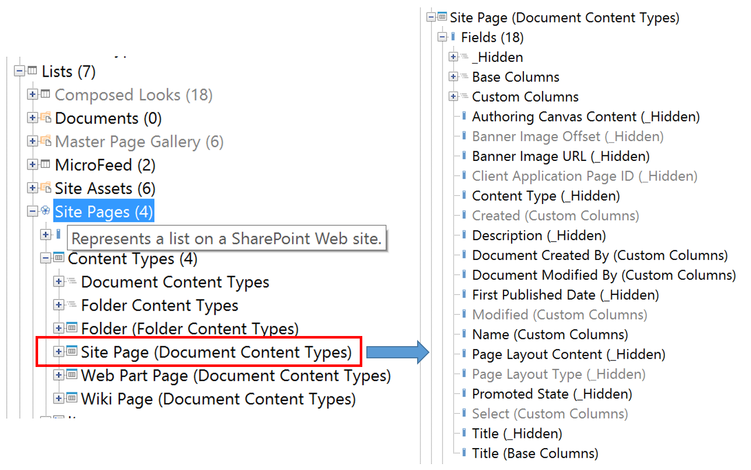Screen dimensions: 751x470
Task: Click the Web Part Page content type icon
Action: [x=72, y=375]
